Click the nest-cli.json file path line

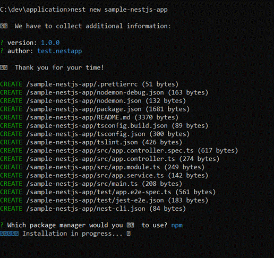(93, 209)
